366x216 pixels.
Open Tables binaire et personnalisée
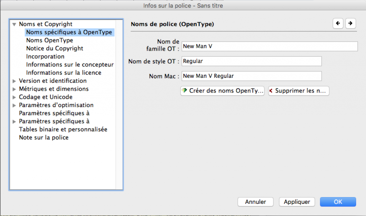click(63, 129)
